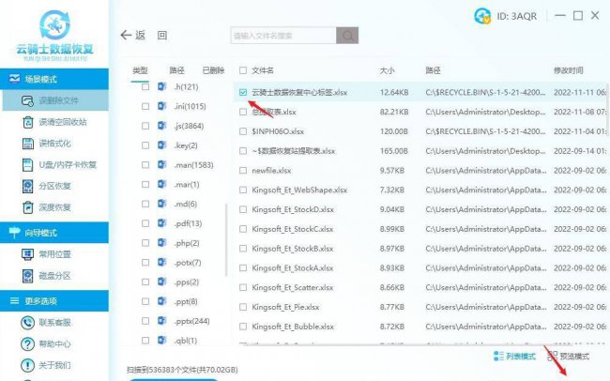Open 常用位置 common locations
The width and height of the screenshot is (610, 381).
pyautogui.click(x=47, y=254)
